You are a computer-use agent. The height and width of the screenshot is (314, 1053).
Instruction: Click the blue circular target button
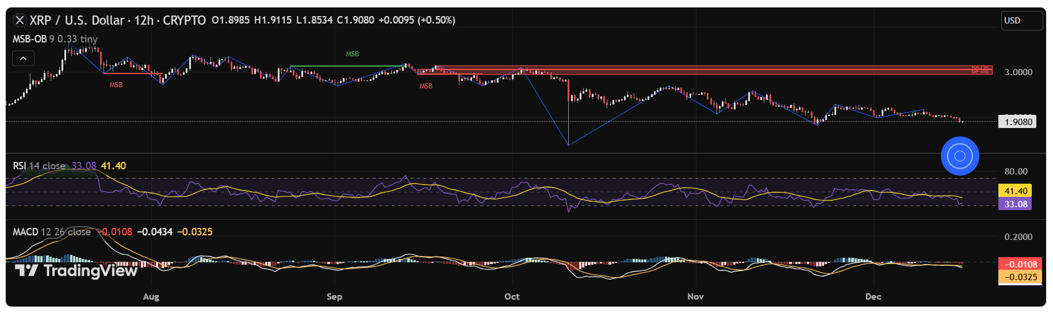pyautogui.click(x=959, y=156)
